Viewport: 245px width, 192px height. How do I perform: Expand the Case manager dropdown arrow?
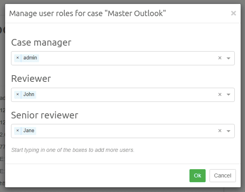(x=228, y=58)
